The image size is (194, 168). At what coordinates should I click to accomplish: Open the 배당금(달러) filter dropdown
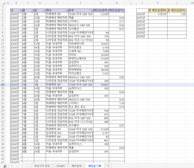(x=123, y=11)
